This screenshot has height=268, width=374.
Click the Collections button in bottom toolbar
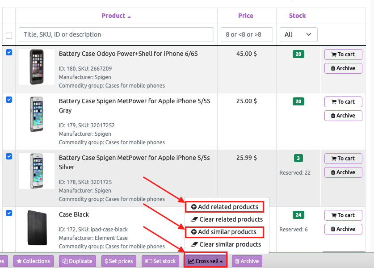pyautogui.click(x=34, y=261)
